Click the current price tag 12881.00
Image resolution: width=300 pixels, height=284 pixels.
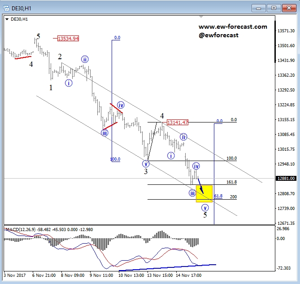[286, 179]
